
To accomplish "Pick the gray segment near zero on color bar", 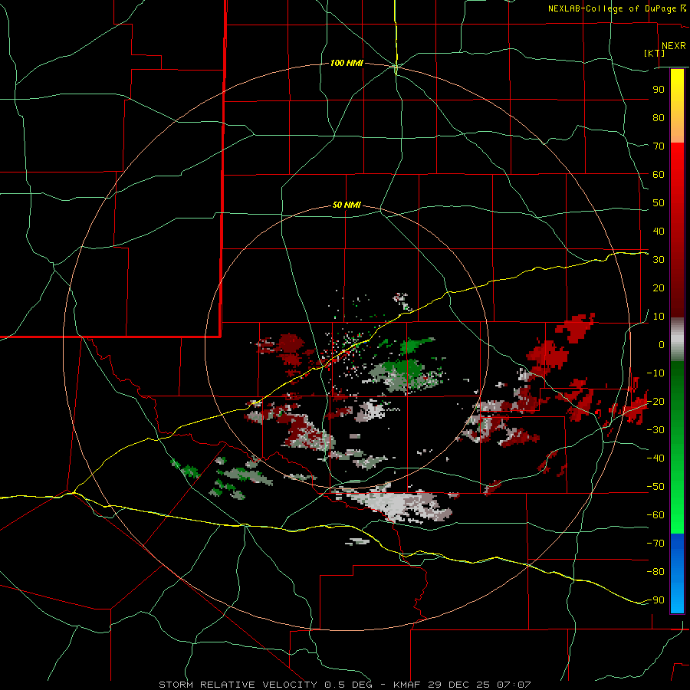I will [677, 340].
